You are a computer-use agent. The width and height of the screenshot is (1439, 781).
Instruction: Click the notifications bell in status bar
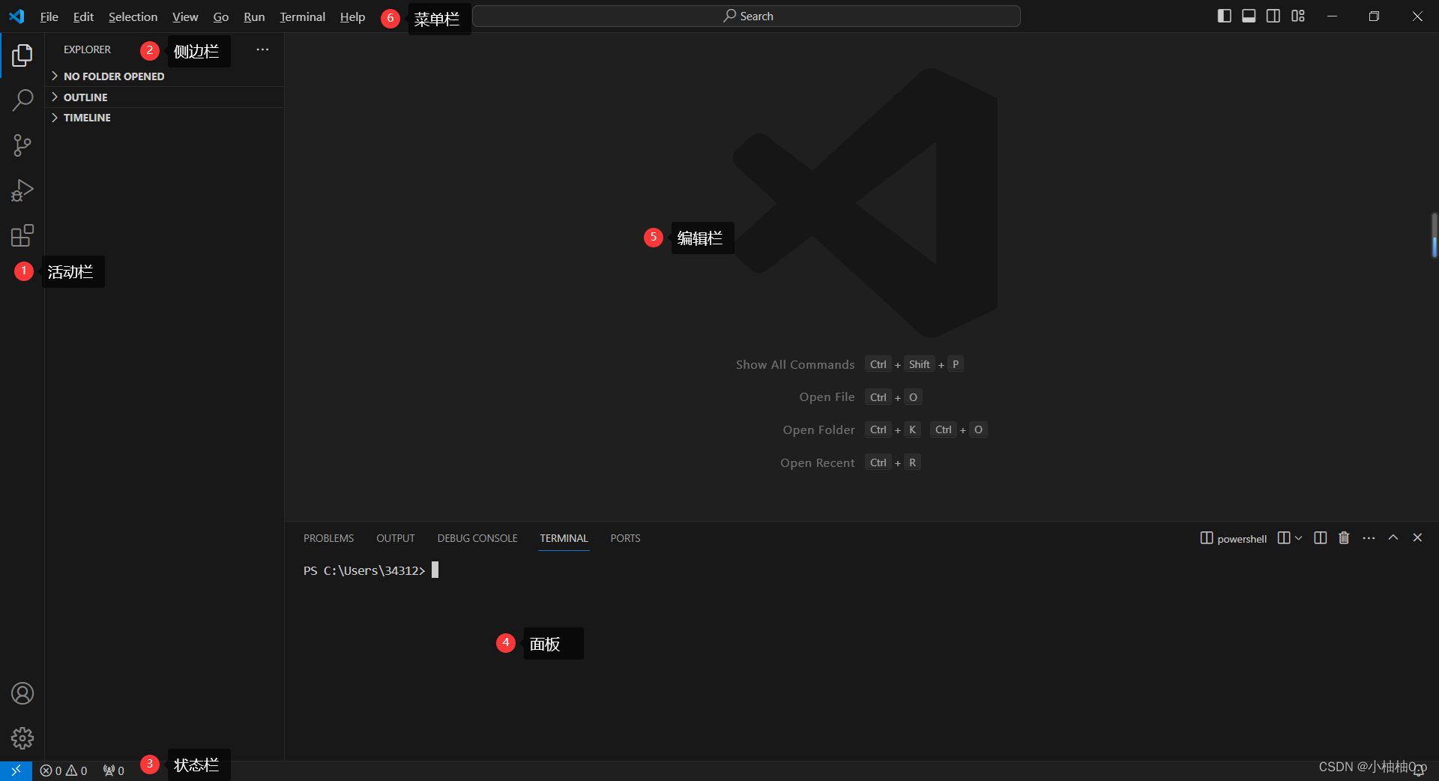point(1419,771)
